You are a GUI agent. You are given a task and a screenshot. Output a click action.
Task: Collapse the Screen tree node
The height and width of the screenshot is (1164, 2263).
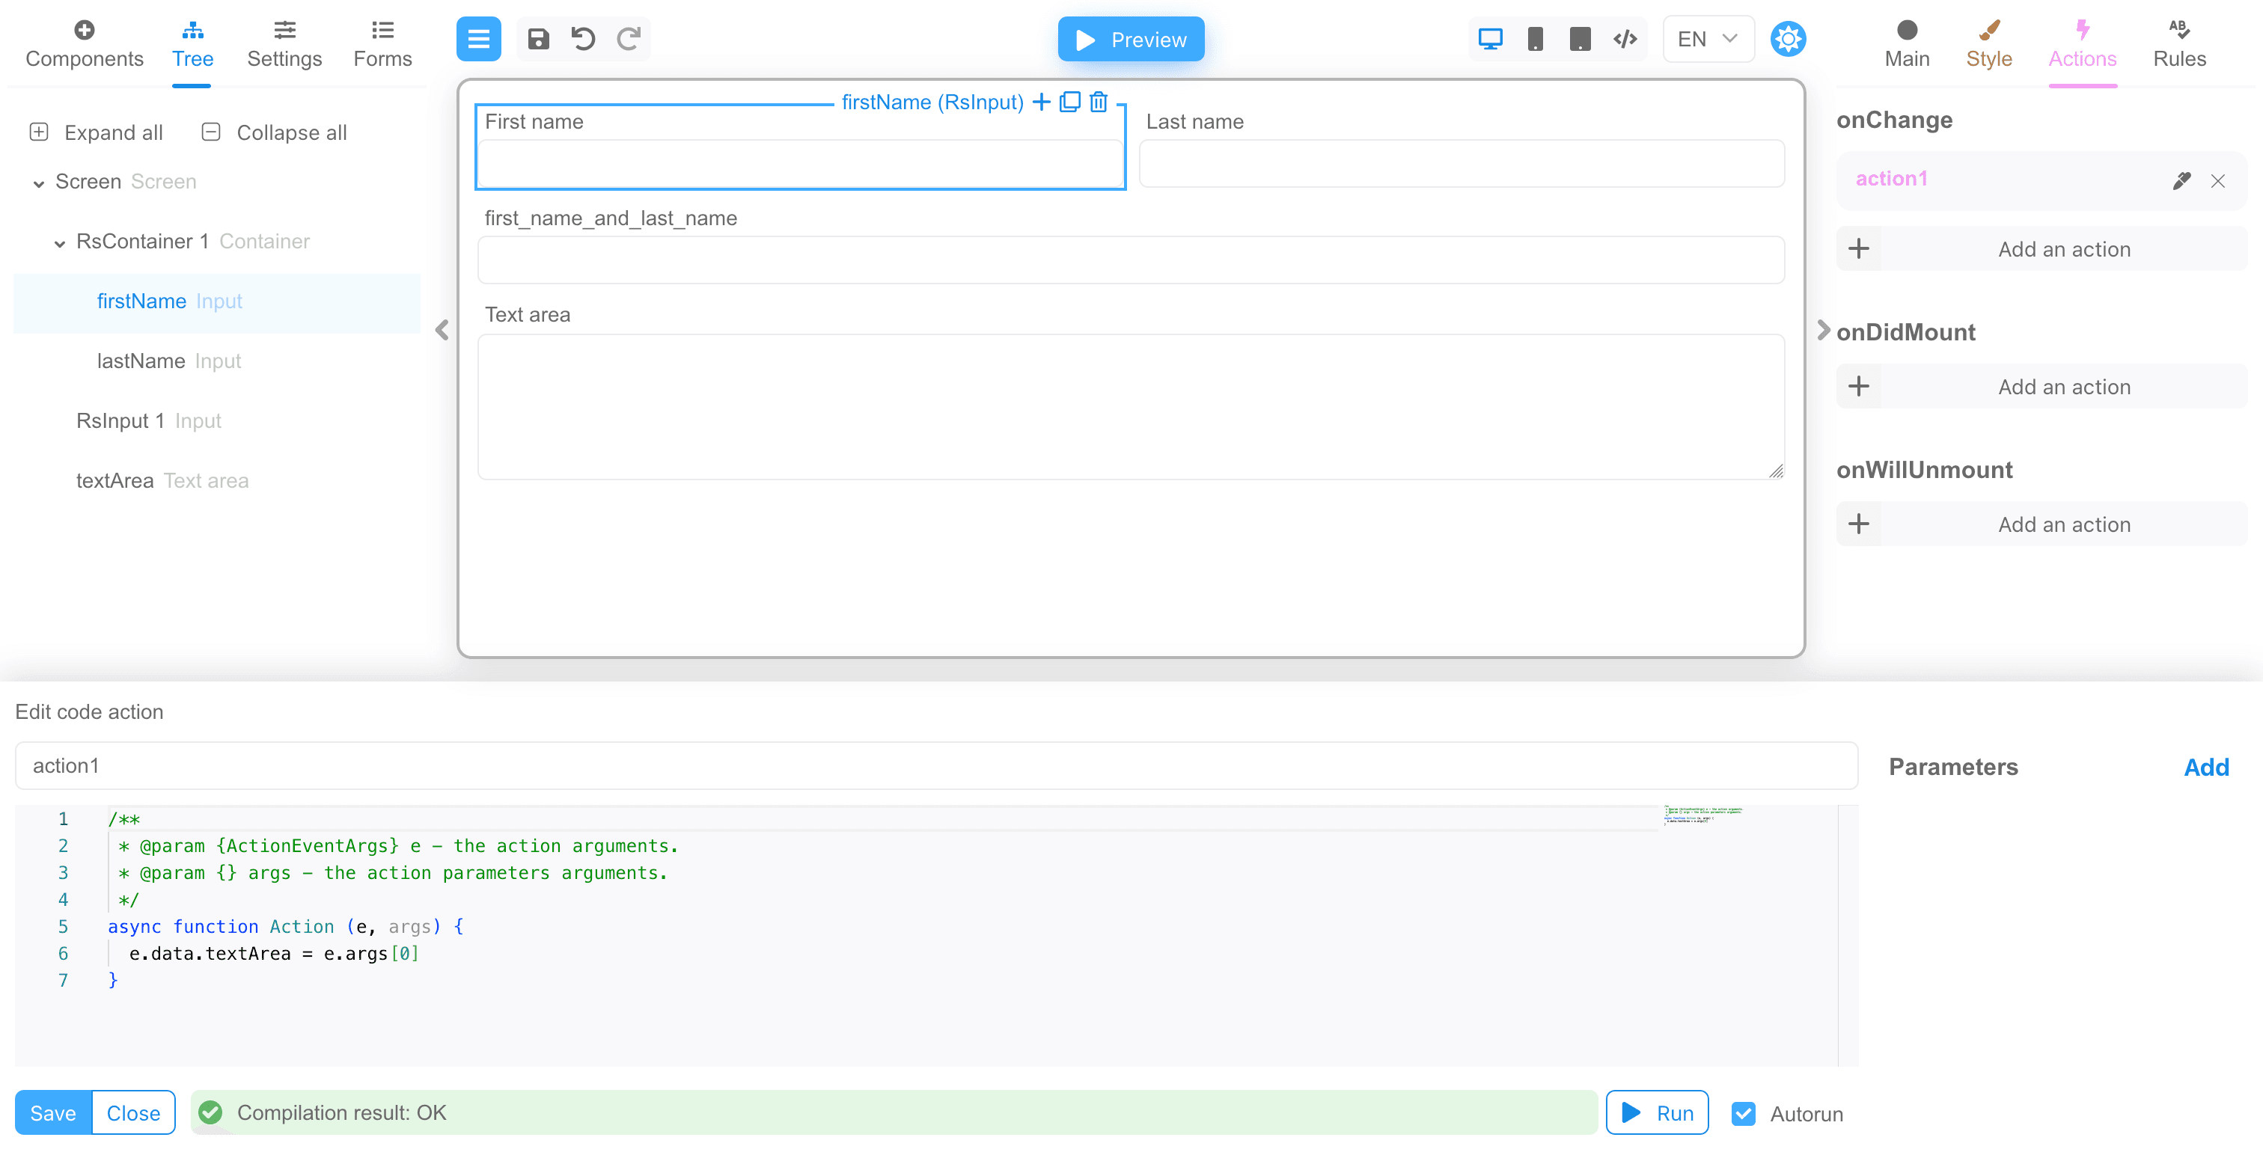(x=39, y=183)
